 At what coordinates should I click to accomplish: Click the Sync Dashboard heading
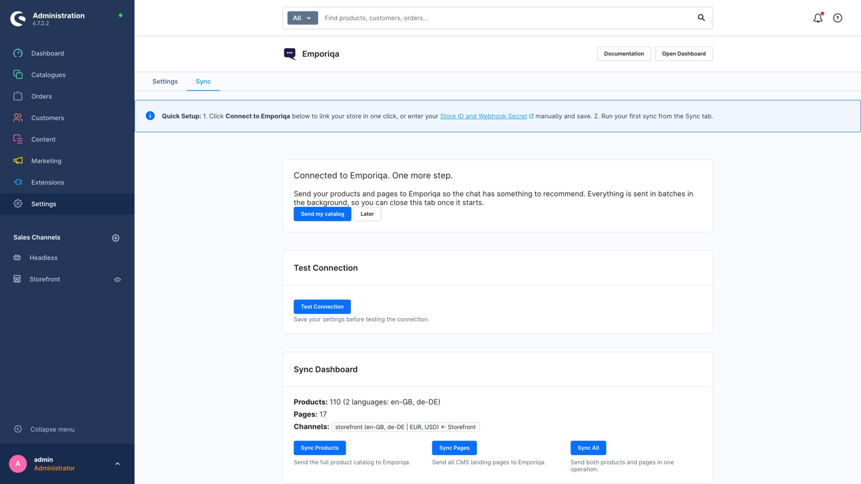pos(326,369)
